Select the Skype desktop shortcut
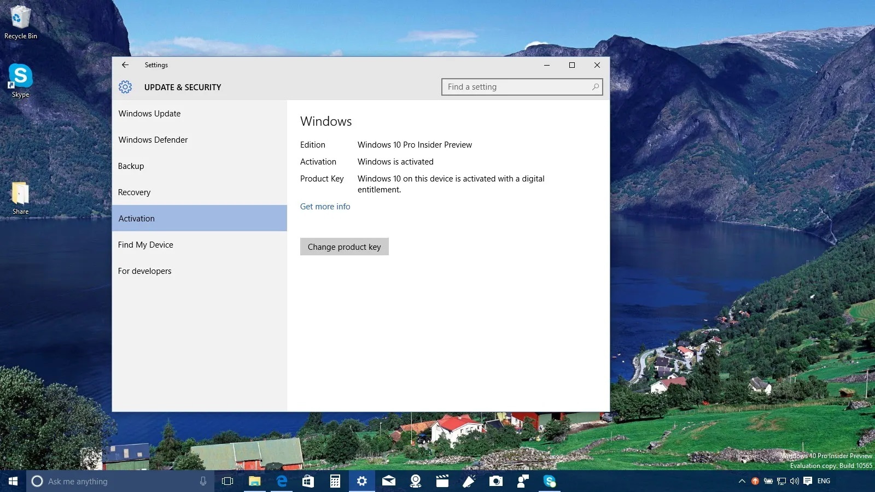Viewport: 875px width, 492px height. 21,81
